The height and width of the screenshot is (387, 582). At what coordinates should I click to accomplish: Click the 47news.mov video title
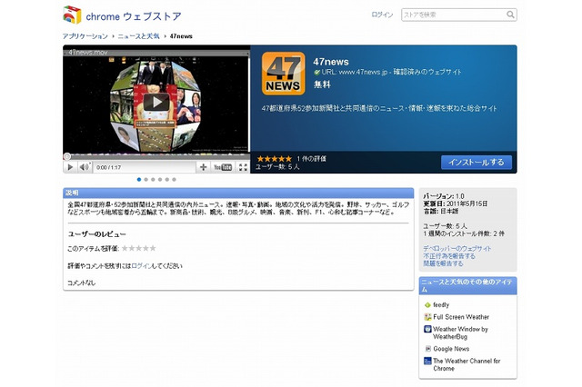[87, 53]
